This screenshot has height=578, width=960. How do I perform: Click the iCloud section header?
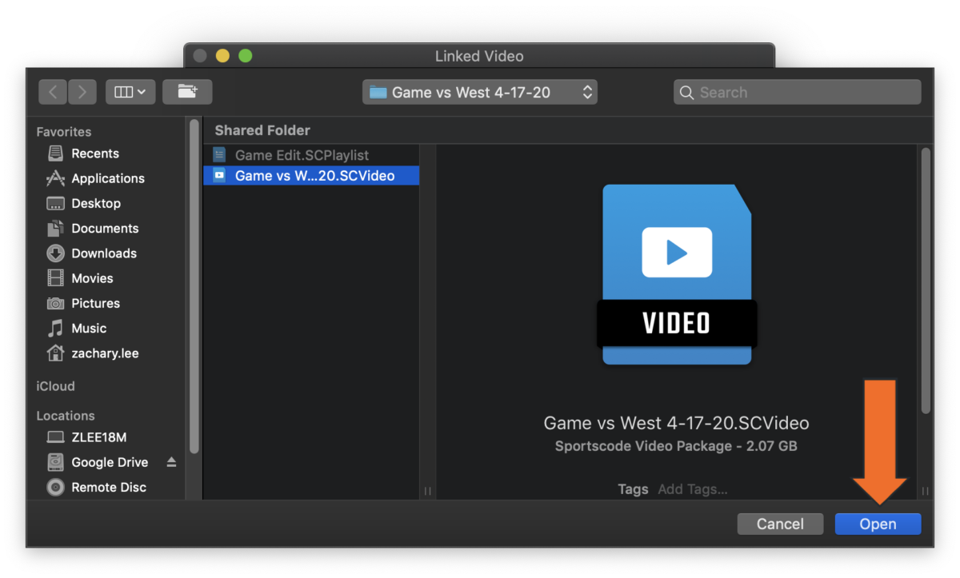coord(55,386)
